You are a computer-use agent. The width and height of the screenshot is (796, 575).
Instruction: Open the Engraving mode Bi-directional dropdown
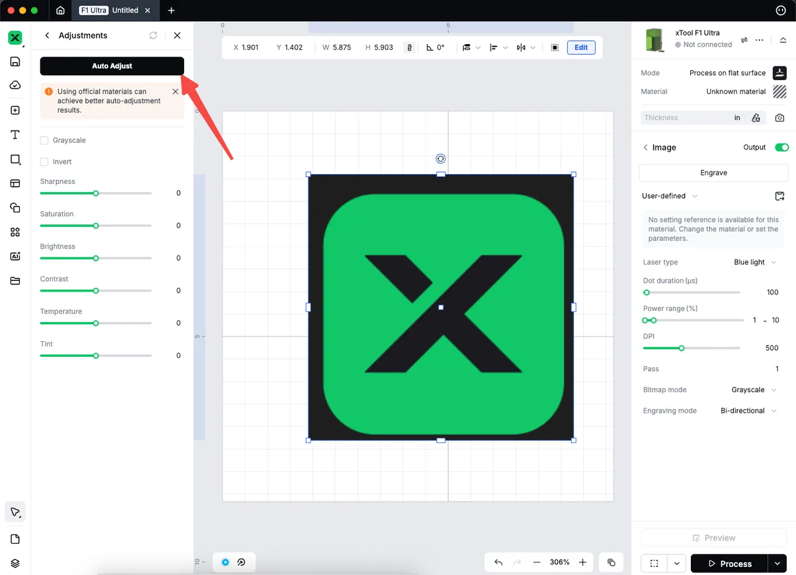click(x=749, y=411)
